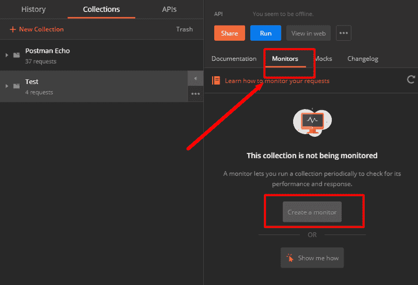Open the Test collection three-dot options menu
Screen dimensions: 418x285
click(x=195, y=94)
